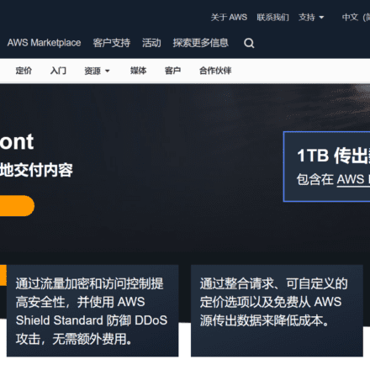Select 客户支持 in the navigation bar

coord(112,43)
